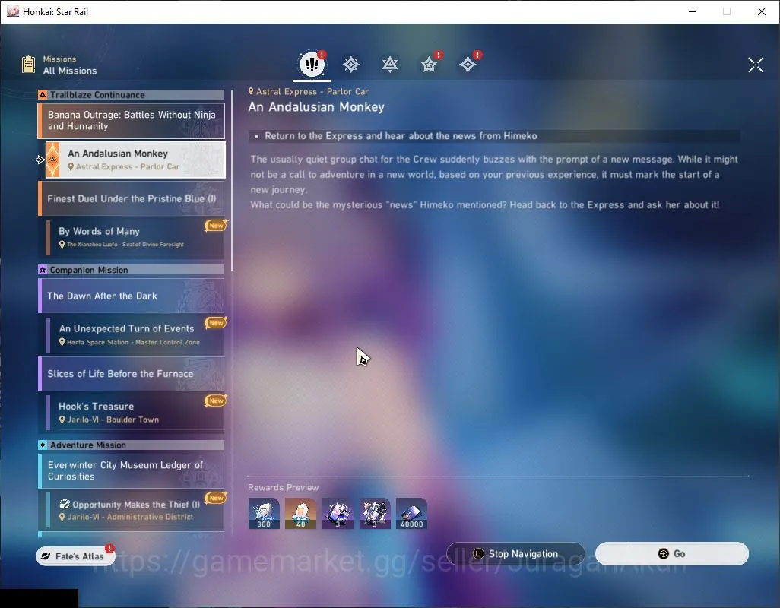Click mission objective text Return to the Express
Screen dimensions: 780x608
(x=401, y=136)
